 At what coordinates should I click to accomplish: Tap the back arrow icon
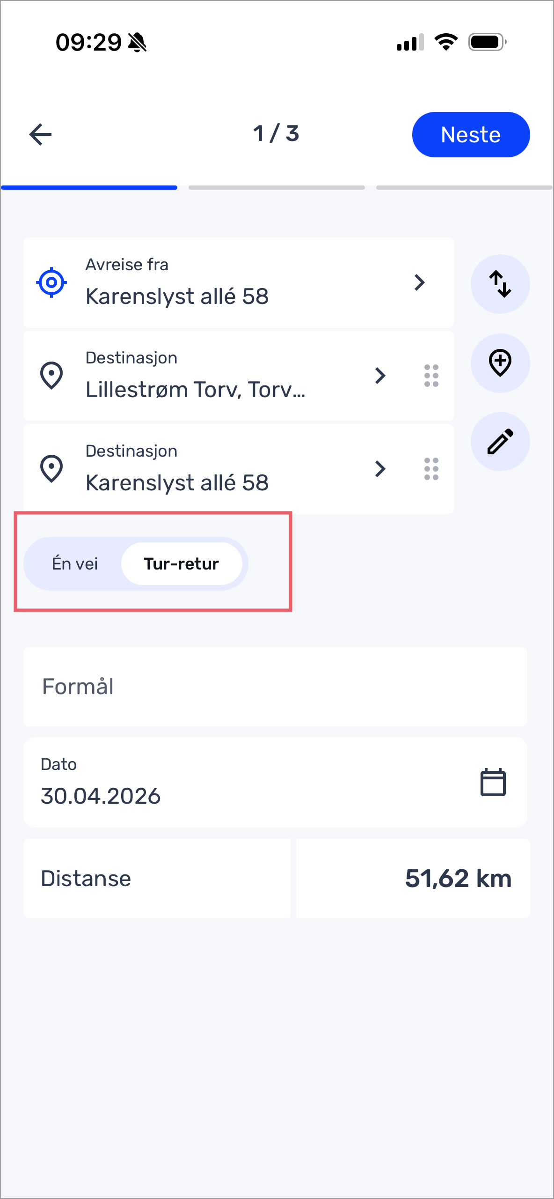[41, 135]
